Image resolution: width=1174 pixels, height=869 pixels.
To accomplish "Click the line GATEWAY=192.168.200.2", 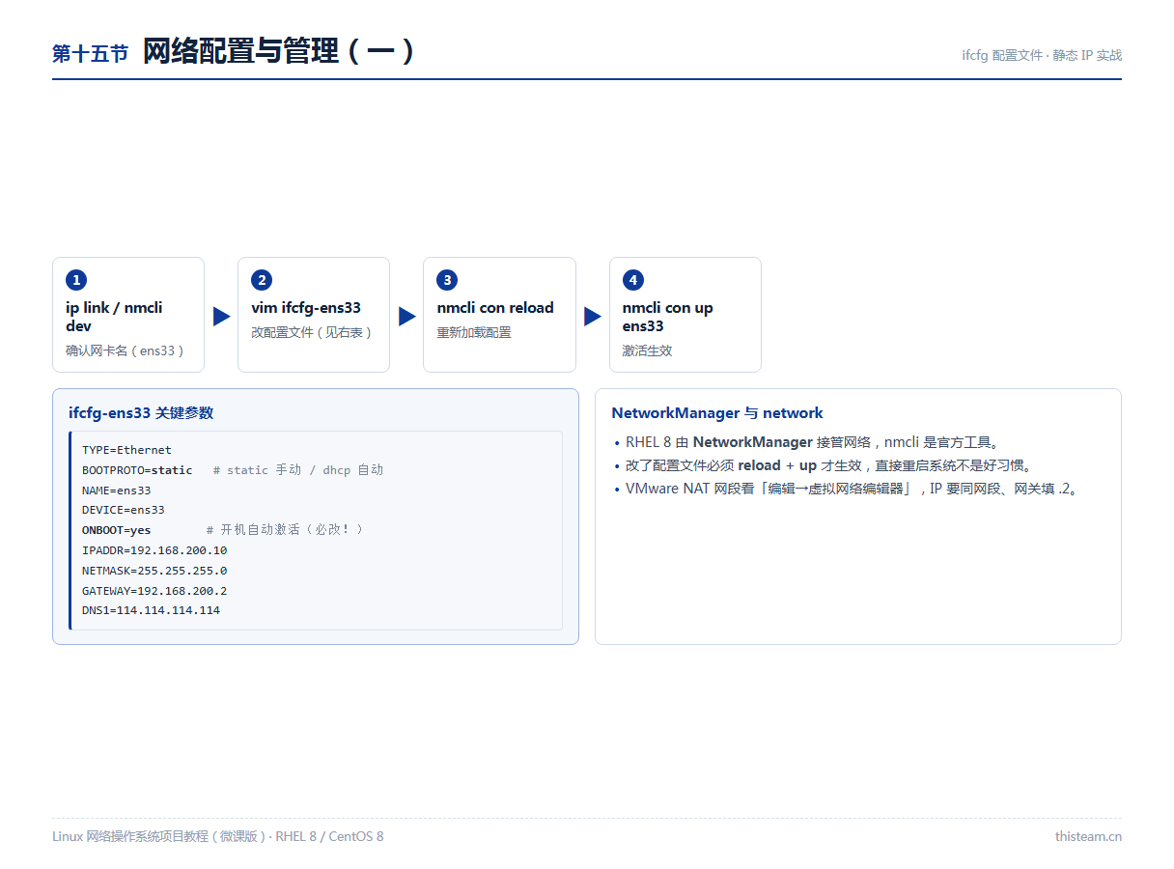I will click(154, 591).
